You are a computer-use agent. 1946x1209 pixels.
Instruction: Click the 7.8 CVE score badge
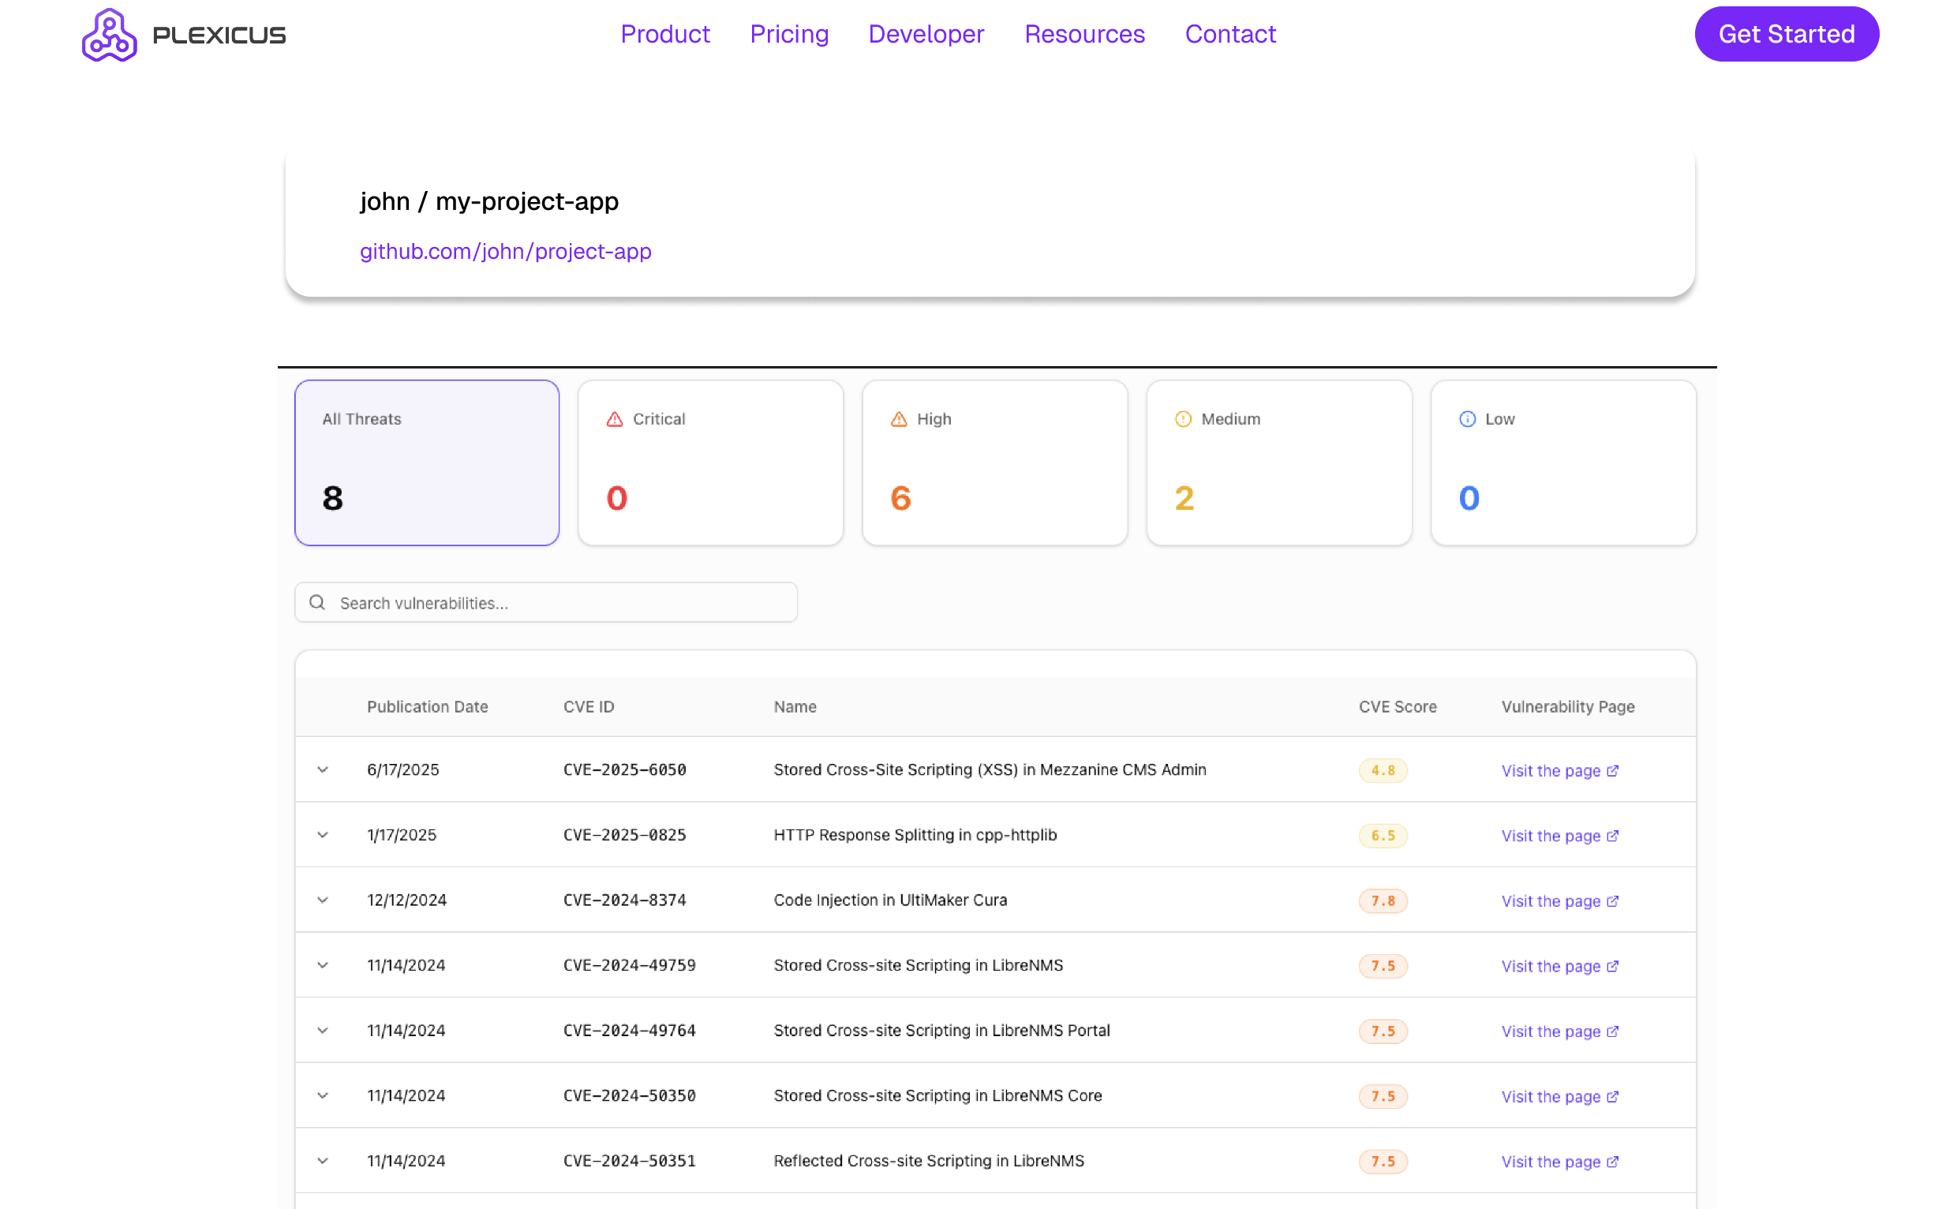click(1383, 901)
